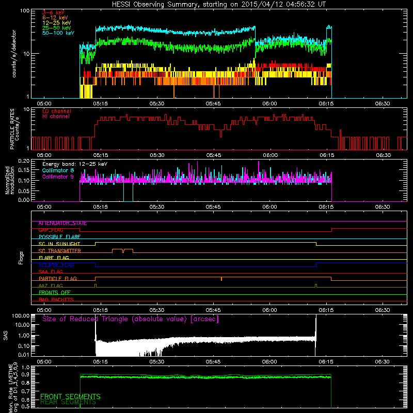
Task: Click the AA7_FLAG label
Action: (51, 285)
